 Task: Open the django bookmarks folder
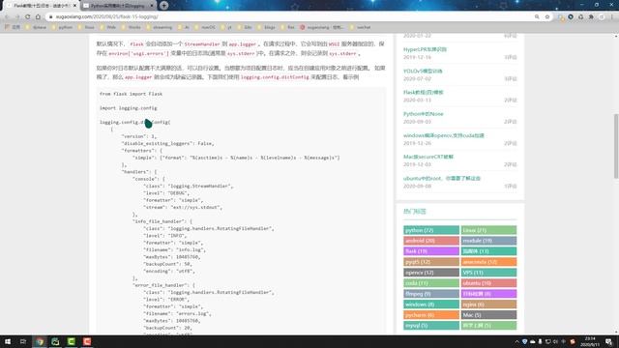(x=36, y=27)
